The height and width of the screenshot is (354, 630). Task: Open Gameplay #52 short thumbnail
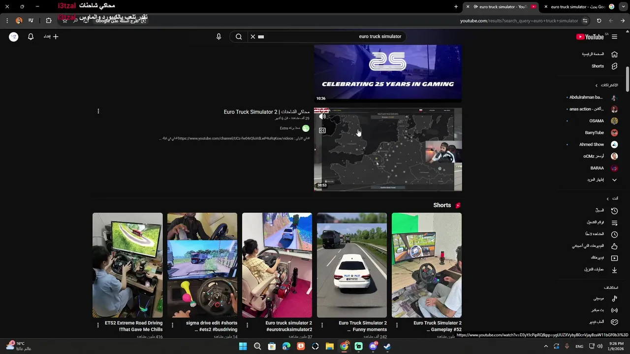pos(427,265)
